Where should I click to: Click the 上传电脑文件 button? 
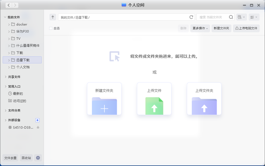point(246,28)
